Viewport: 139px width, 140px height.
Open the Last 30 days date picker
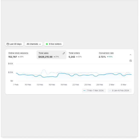[14, 44]
